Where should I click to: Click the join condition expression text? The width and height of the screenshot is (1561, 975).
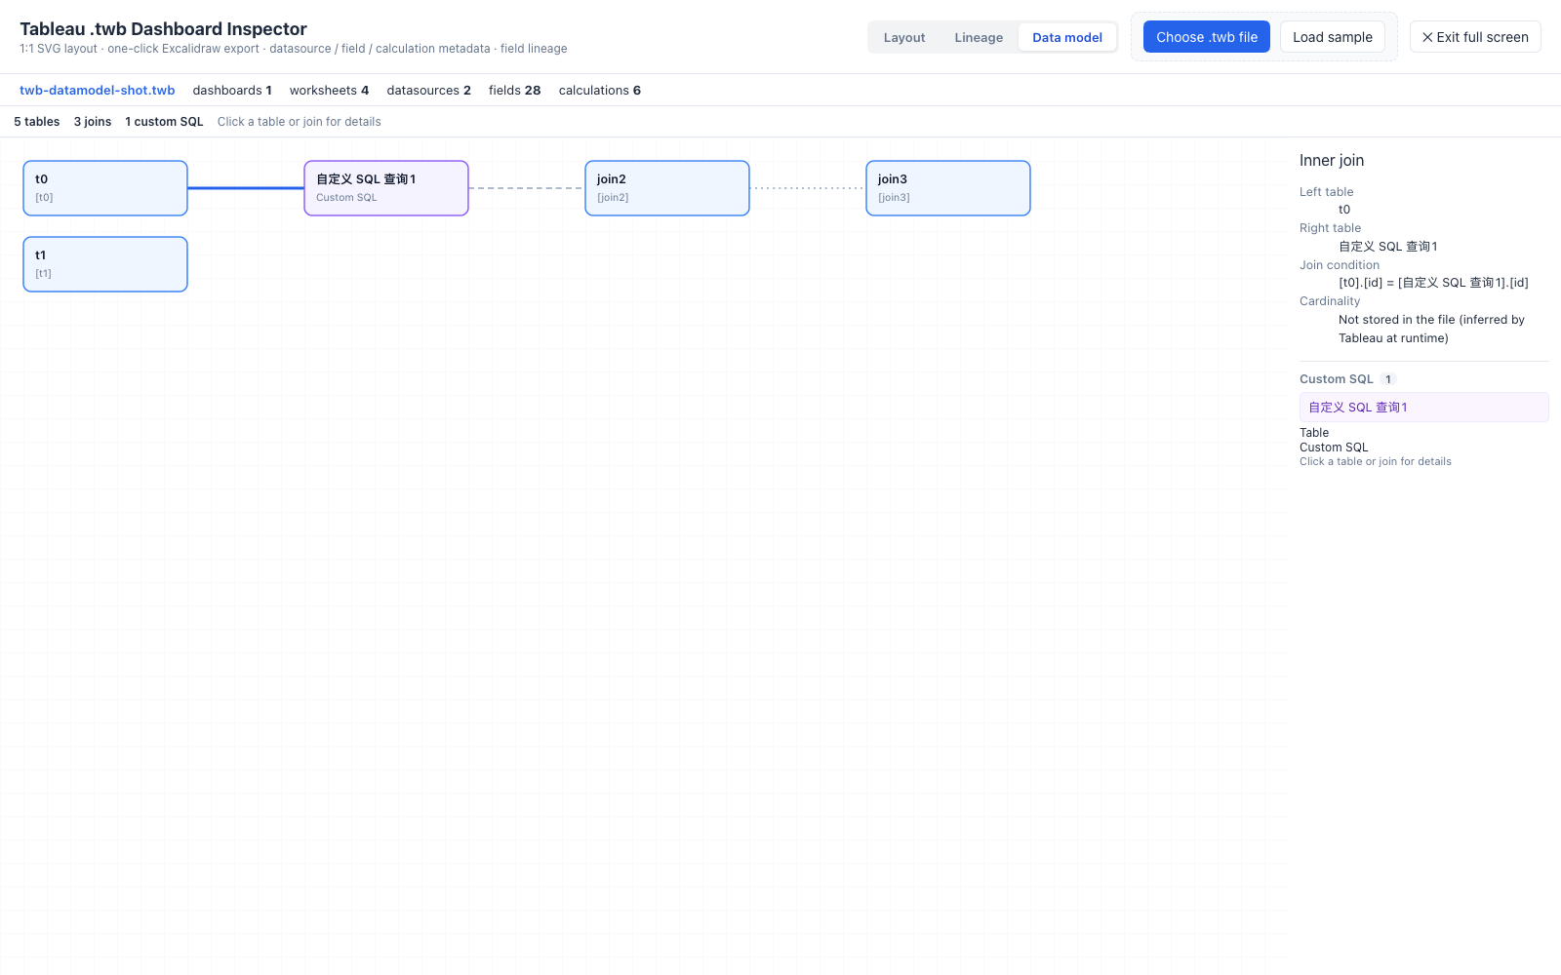[1433, 283]
